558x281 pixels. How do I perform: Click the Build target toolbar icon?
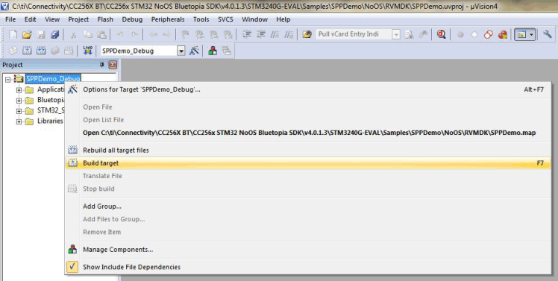coord(27,51)
